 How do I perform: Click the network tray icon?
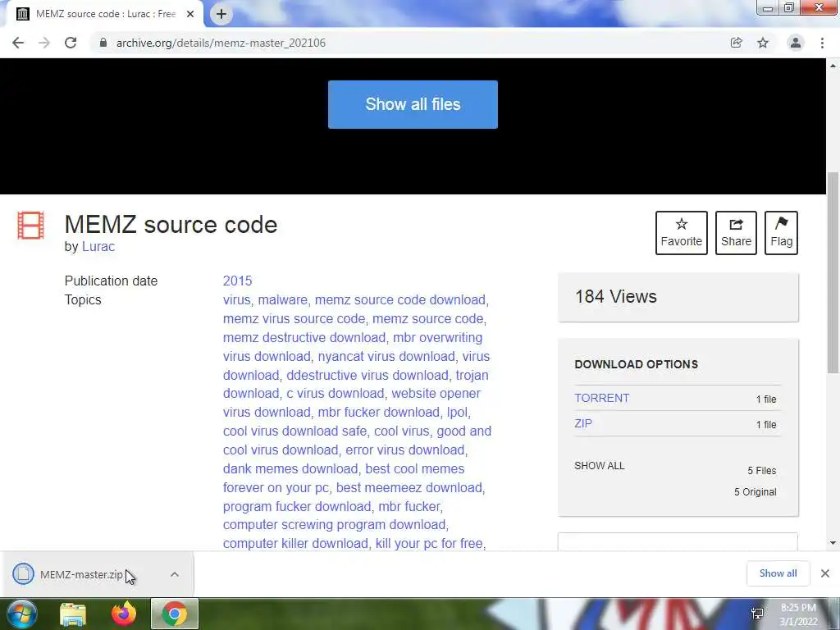coord(757,614)
